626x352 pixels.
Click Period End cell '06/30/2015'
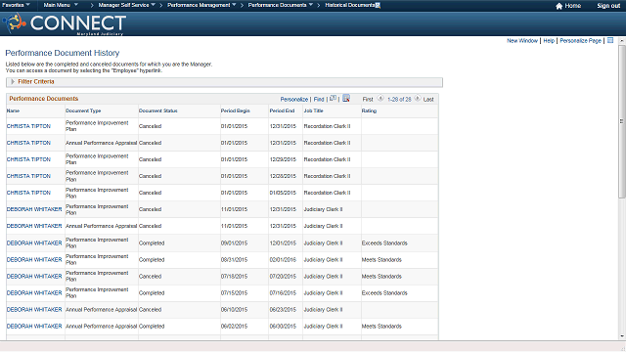coord(283,327)
